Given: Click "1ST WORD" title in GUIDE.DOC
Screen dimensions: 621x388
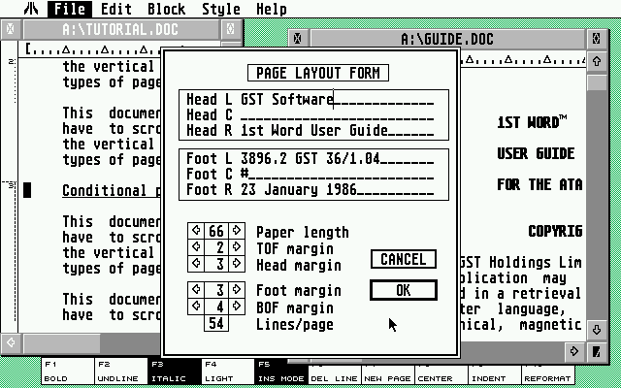Looking at the screenshot, I should tap(528, 123).
